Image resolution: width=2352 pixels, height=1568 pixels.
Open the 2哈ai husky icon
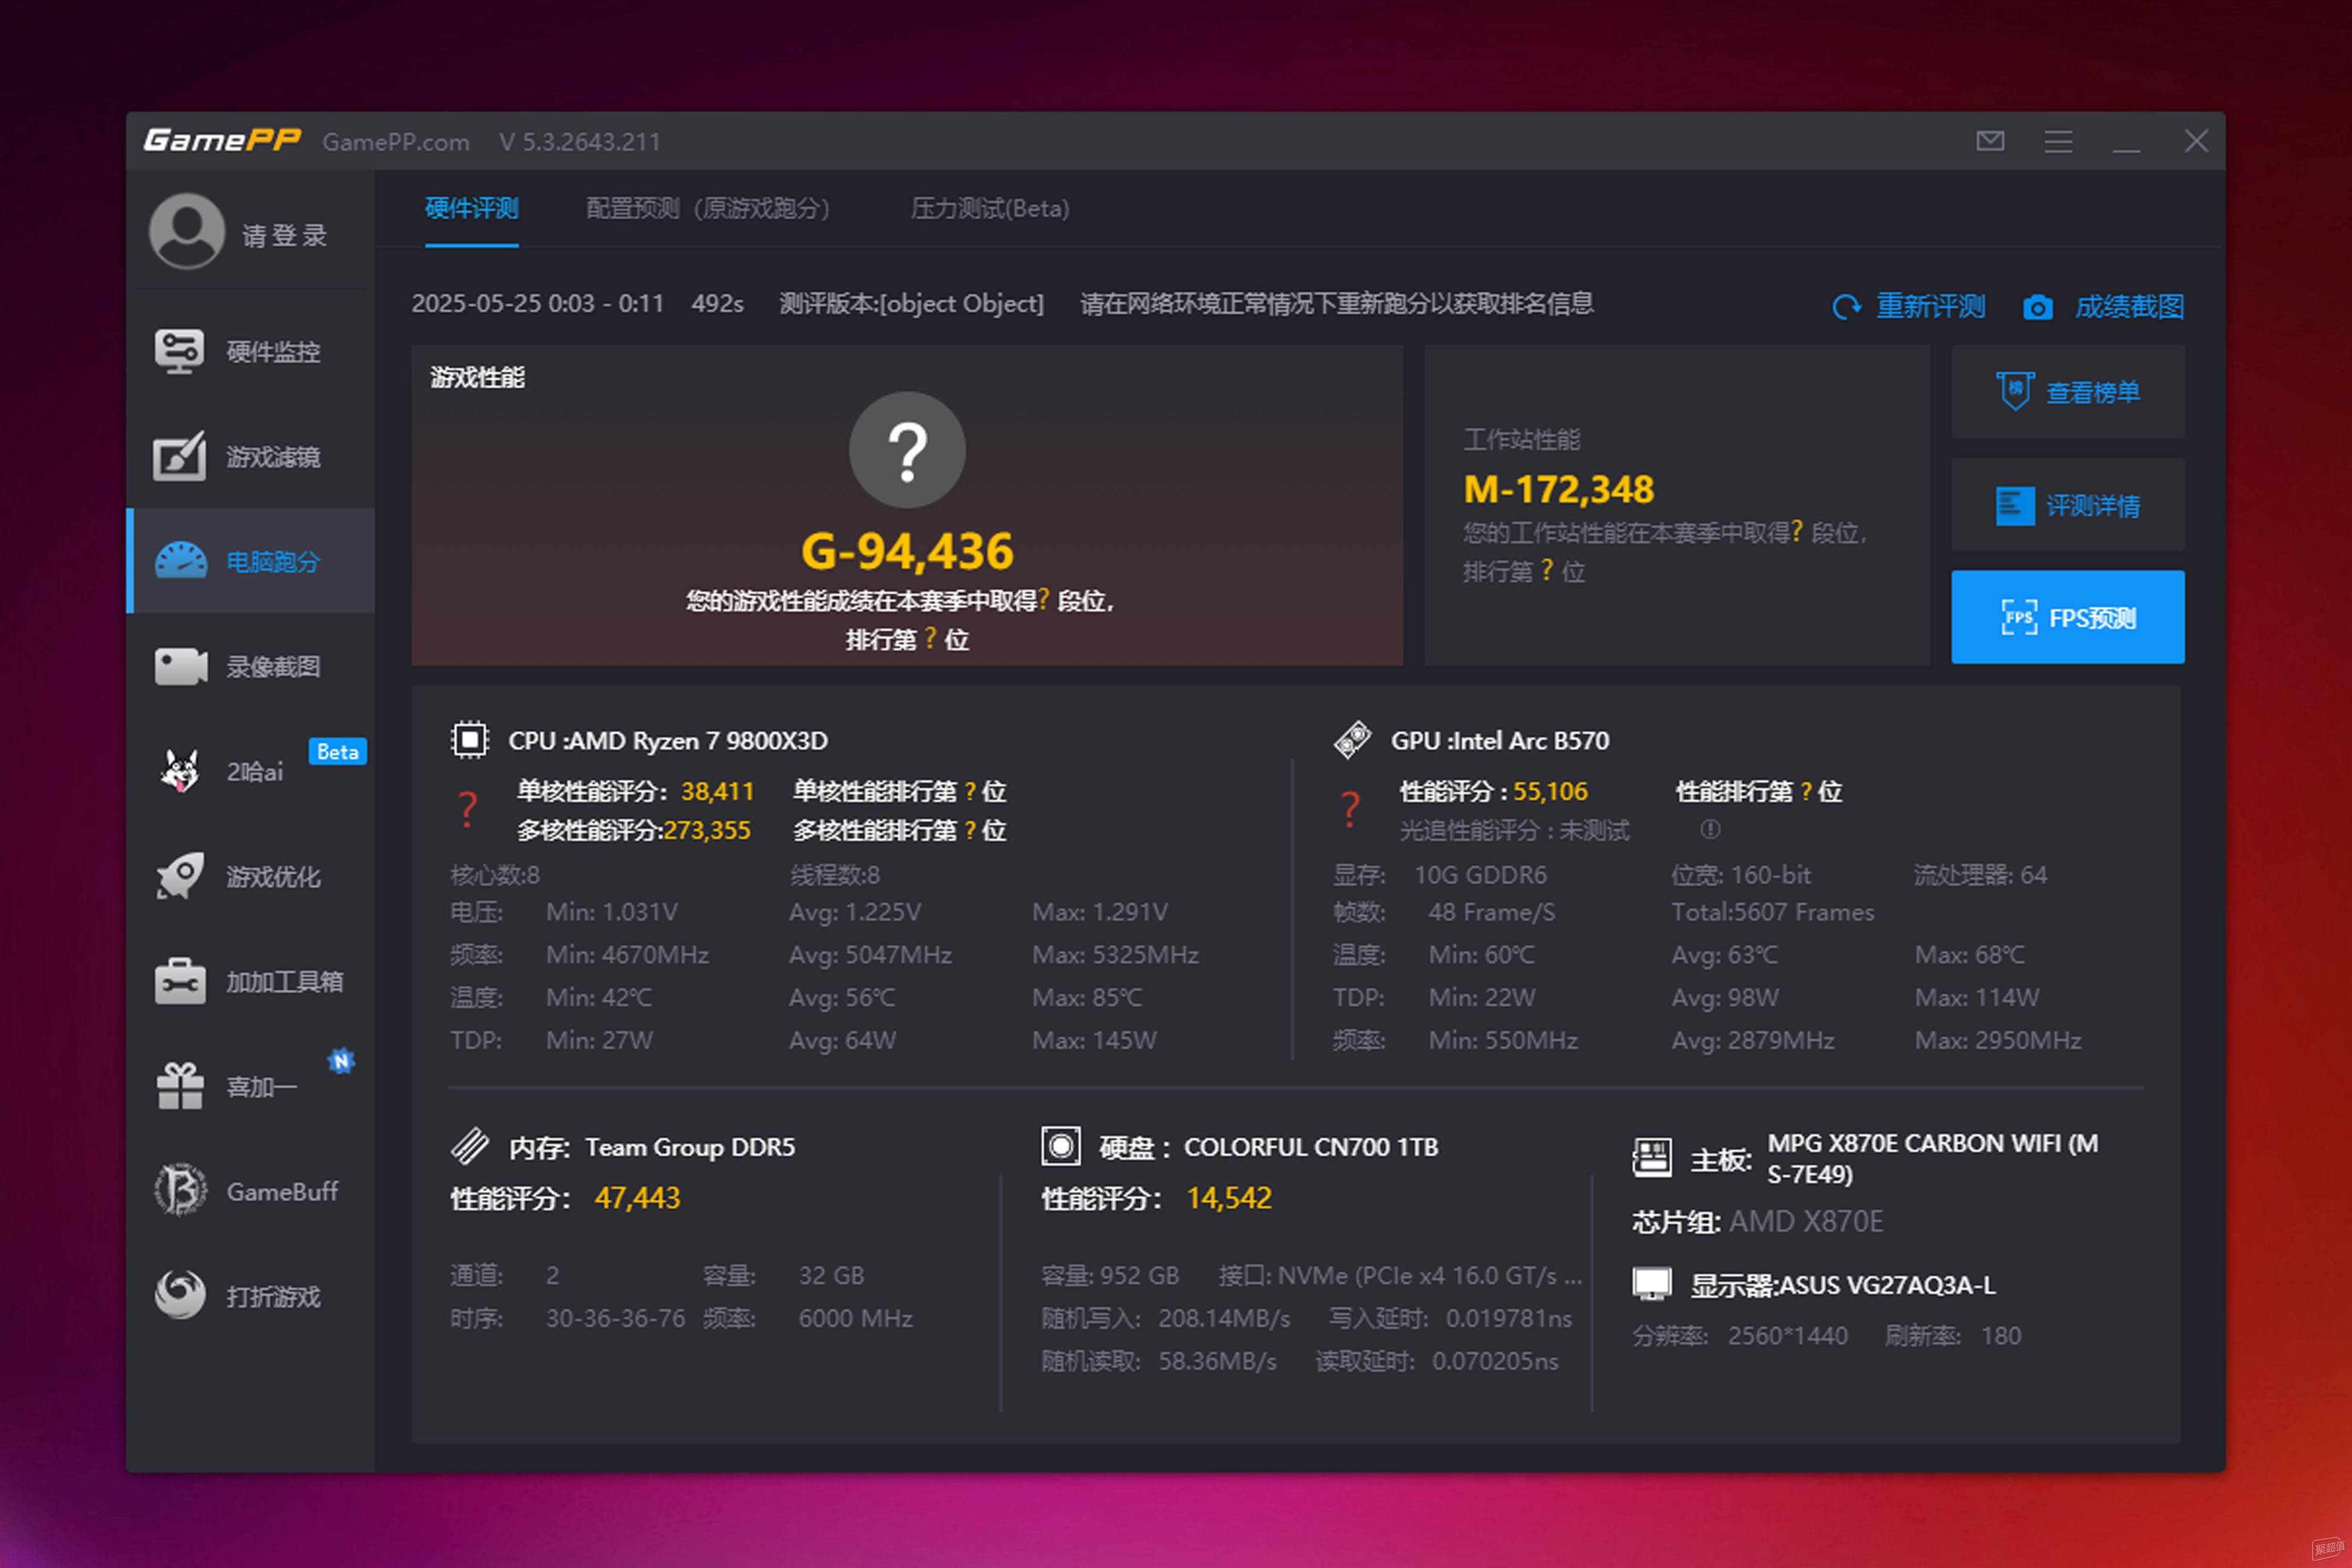[180, 771]
